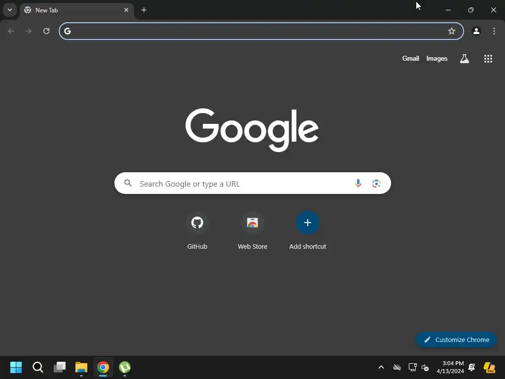Open notifications bell icon
505x379 pixels.
click(472, 367)
